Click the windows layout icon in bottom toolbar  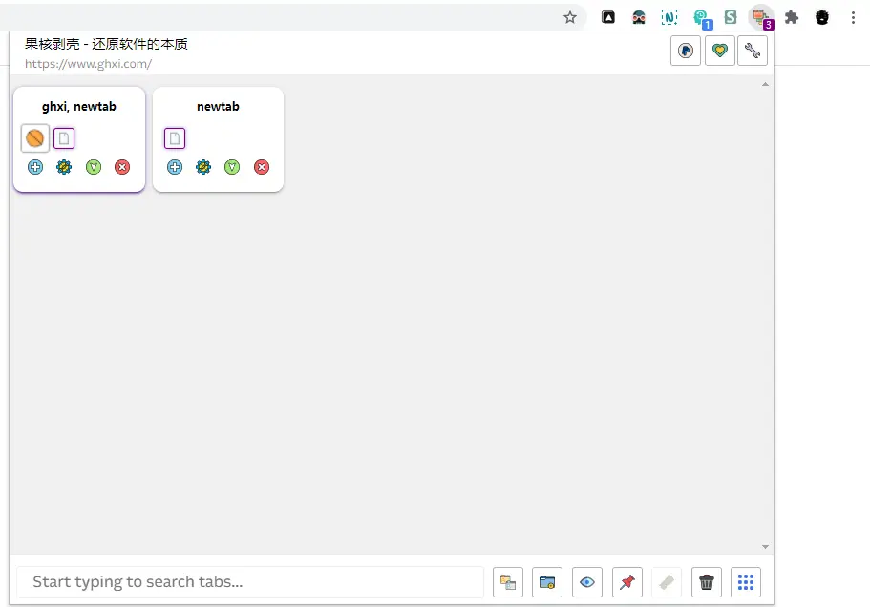pos(508,582)
